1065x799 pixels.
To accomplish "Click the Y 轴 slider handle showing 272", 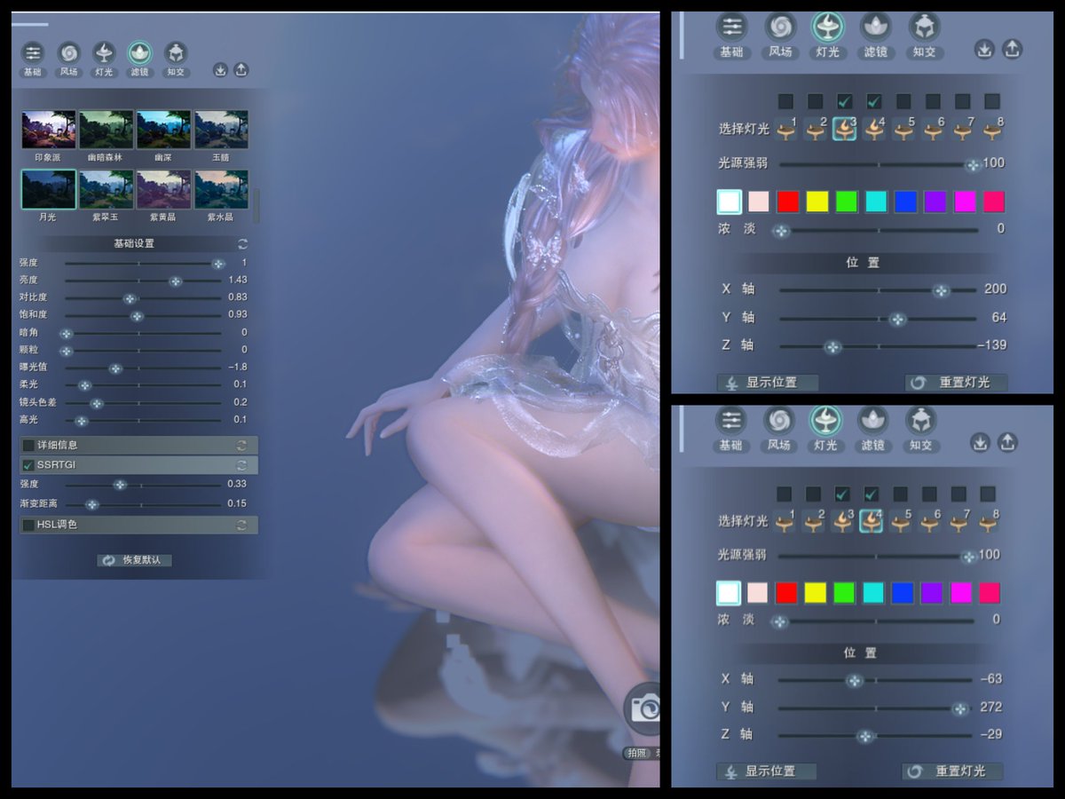I will pos(959,708).
